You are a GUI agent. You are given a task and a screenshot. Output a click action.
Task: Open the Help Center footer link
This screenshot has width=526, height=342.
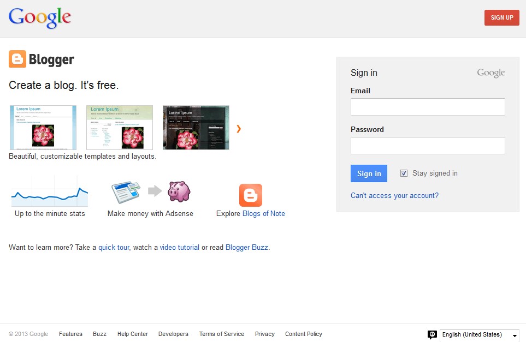pos(133,334)
